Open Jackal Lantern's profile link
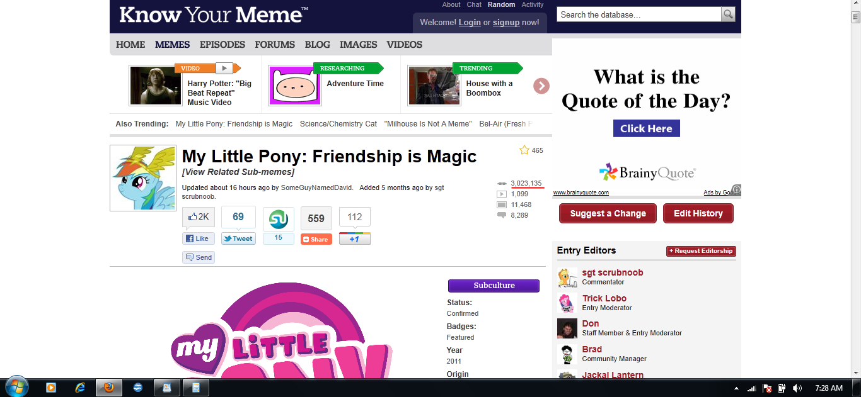This screenshot has height=397, width=861. tap(613, 375)
